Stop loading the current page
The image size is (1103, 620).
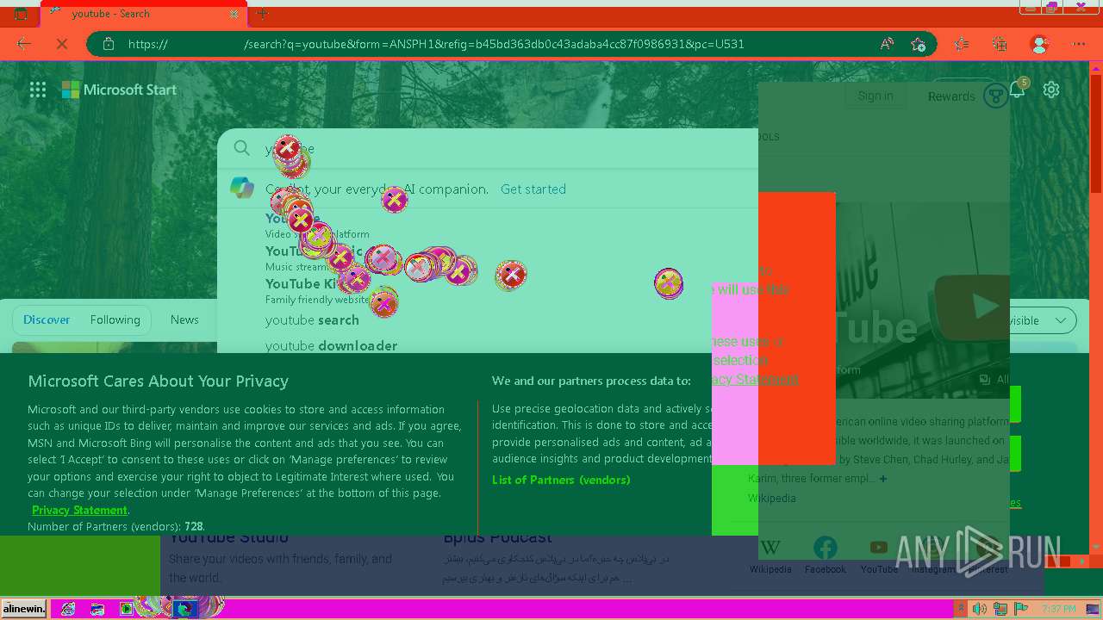(x=62, y=44)
